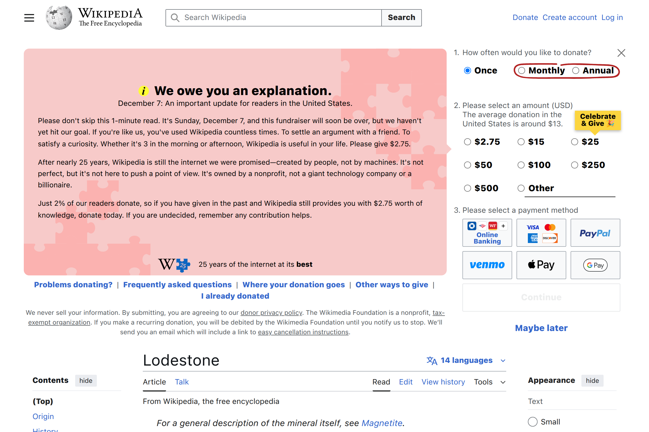This screenshot has height=432, width=649.
Task: Select the Other amount radio button
Action: click(521, 188)
